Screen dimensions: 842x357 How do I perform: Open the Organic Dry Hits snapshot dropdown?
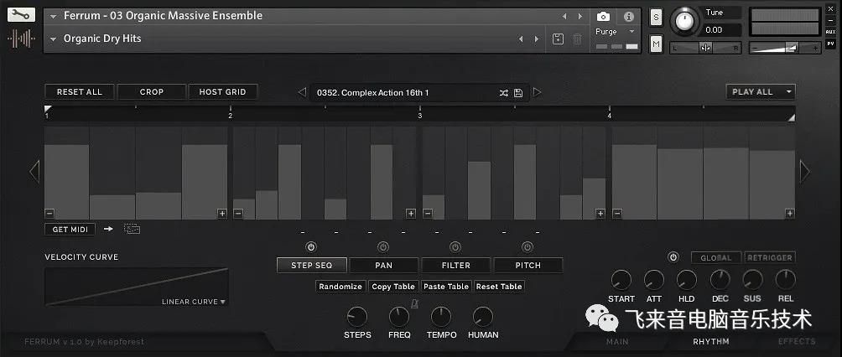pos(53,39)
